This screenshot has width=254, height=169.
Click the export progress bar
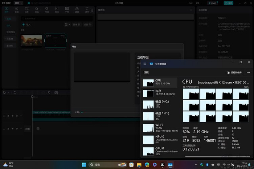pyautogui.click(x=109, y=112)
